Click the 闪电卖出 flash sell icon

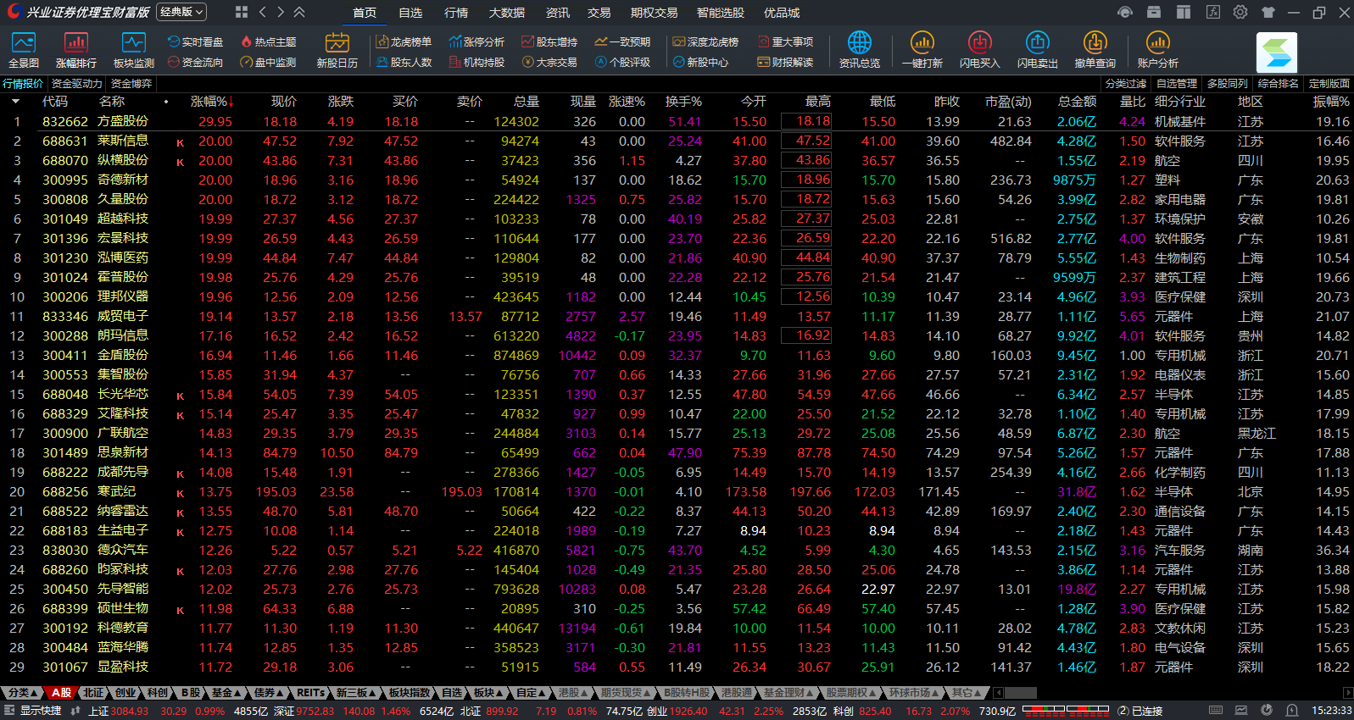pos(1037,49)
